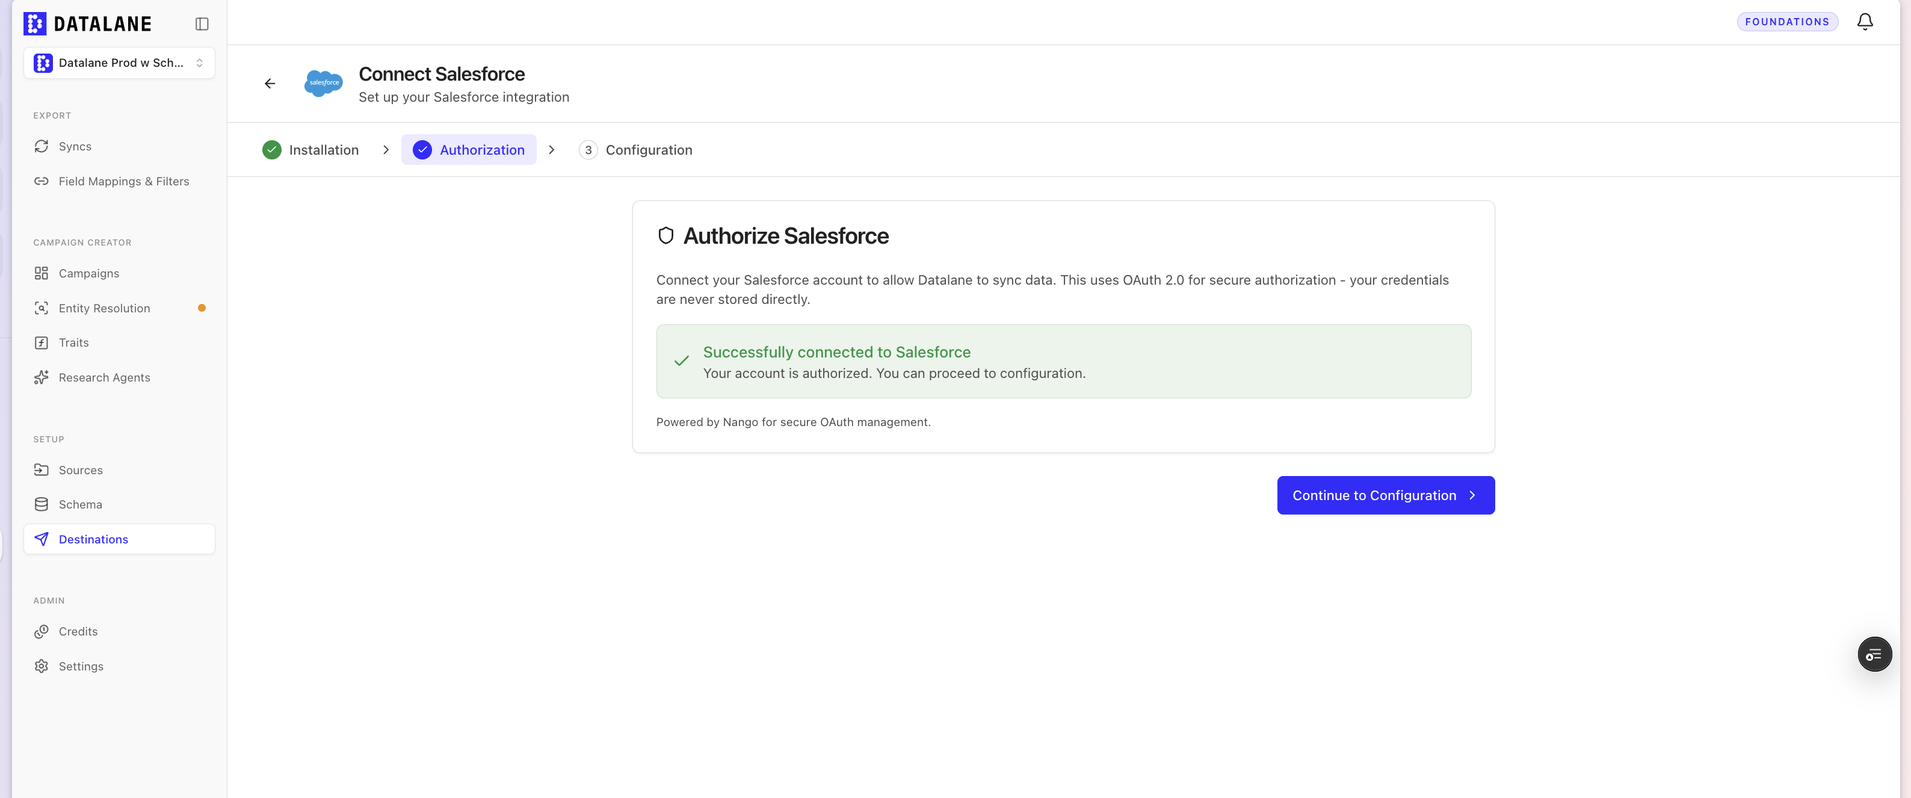Click the green success checkmark icon

pyautogui.click(x=682, y=360)
